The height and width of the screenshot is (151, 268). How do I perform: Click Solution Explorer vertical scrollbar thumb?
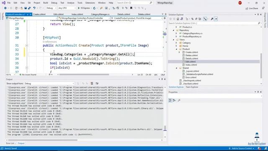tap(261, 65)
